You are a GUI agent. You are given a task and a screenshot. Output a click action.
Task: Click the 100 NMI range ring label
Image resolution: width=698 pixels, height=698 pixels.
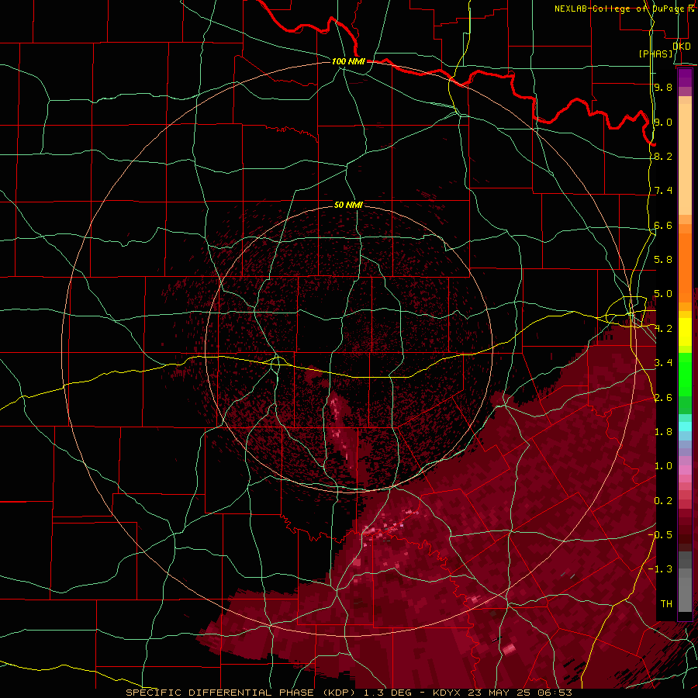[x=348, y=61]
